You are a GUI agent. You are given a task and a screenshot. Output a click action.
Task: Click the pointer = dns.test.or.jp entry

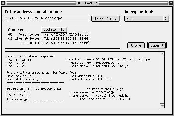point(105,89)
